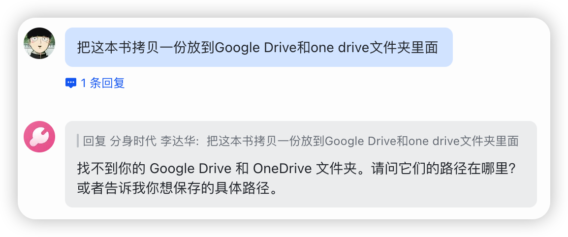The height and width of the screenshot is (237, 568).
Task: Click "OneDrive" in the bot's reply text
Action: 282,169
